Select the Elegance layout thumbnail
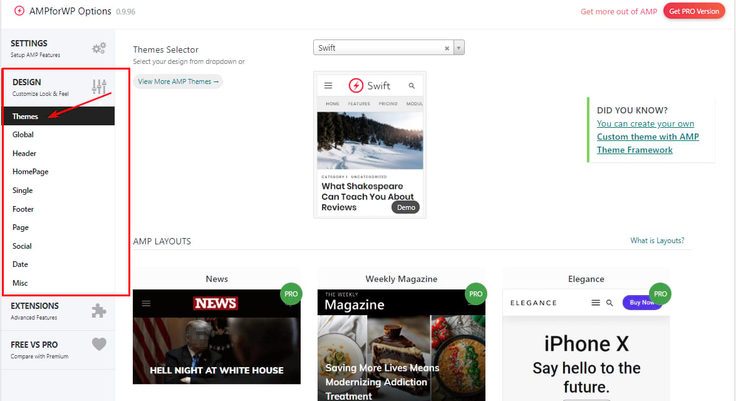736x401 pixels. coord(586,345)
